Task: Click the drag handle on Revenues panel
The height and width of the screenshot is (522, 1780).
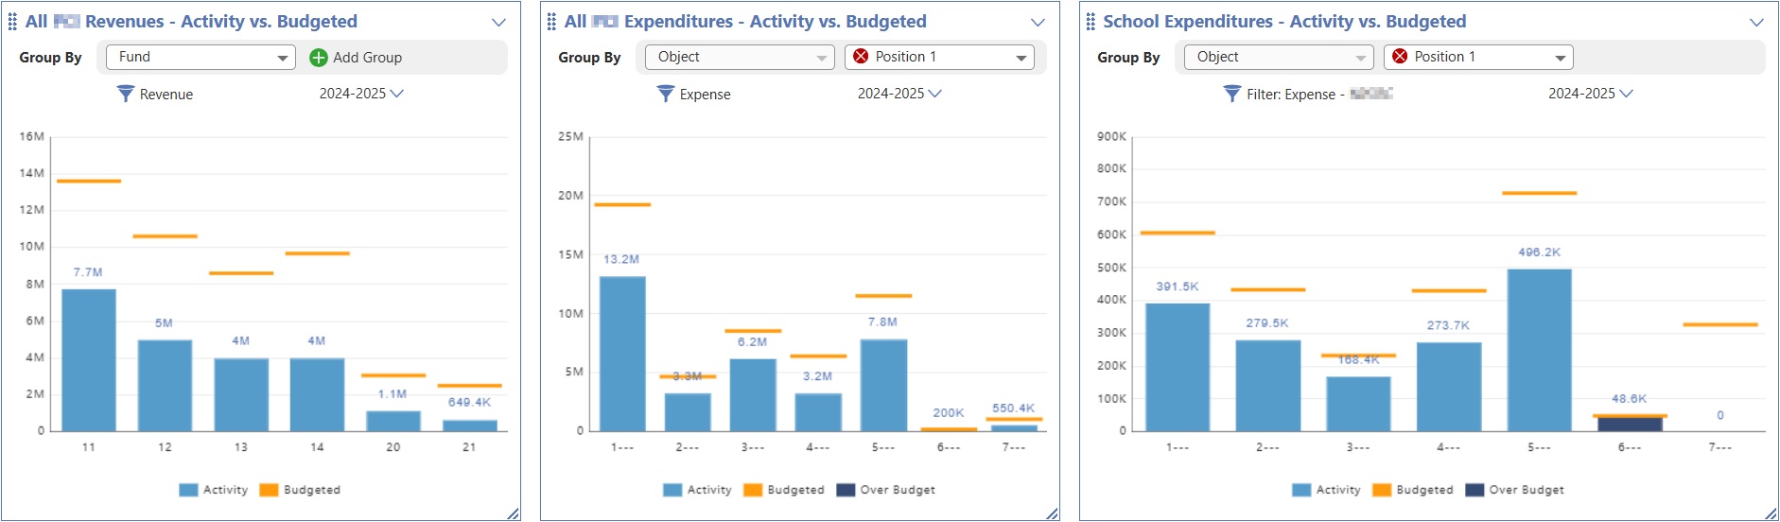Action: 12,22
